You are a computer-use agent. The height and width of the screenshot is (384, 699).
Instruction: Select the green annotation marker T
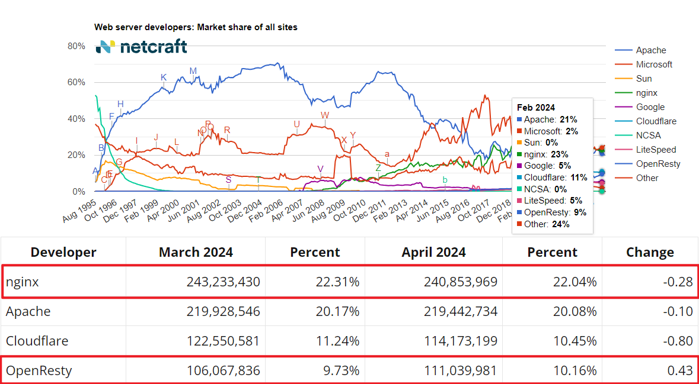point(258,180)
